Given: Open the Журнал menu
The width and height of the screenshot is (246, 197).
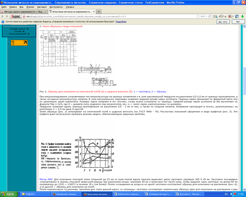Looking at the screenshot, I should (30, 7).
